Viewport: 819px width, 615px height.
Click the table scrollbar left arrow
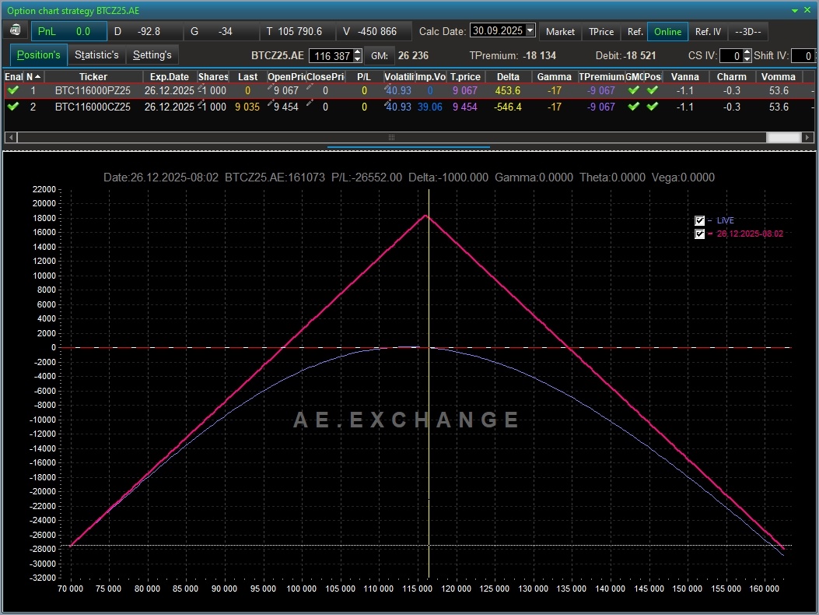point(10,137)
